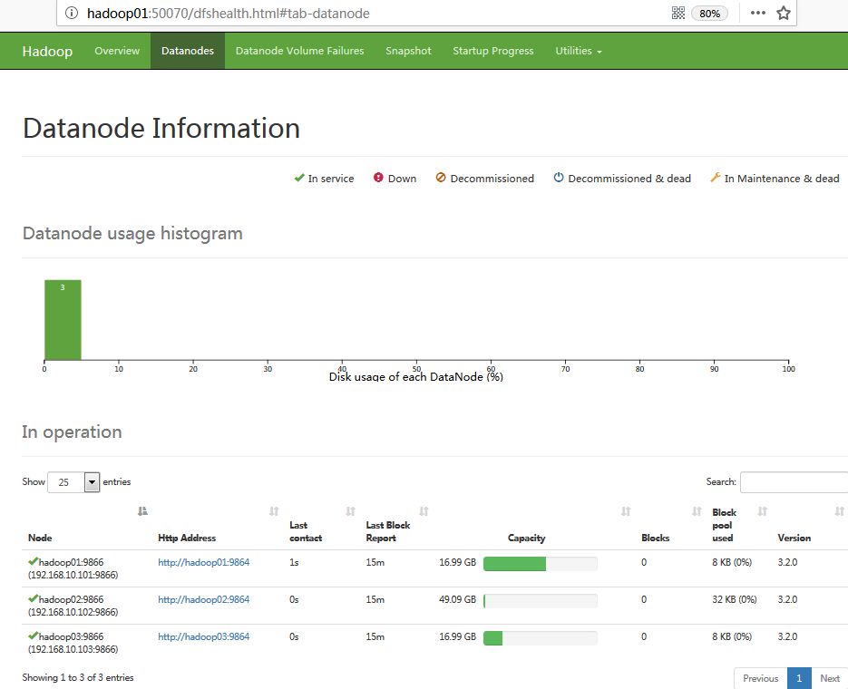Open the Show entries count dropdown
This screenshot has height=689, width=848.
coord(73,482)
